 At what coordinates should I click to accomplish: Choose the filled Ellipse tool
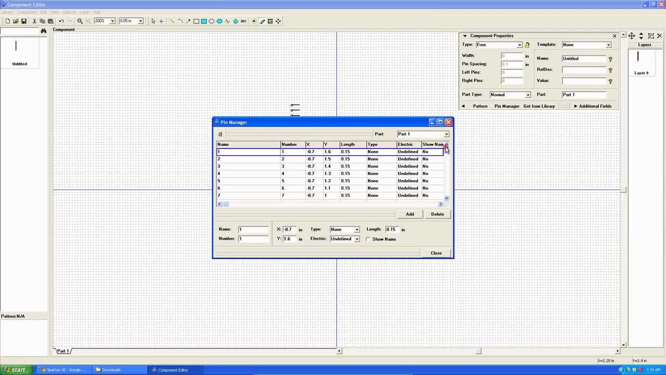coord(220,21)
